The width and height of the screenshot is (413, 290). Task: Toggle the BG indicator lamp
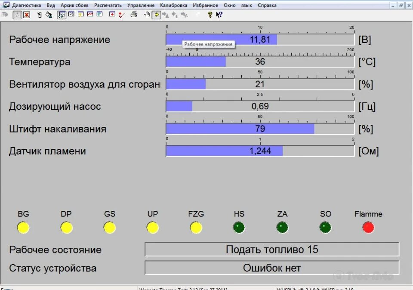pos(23,227)
